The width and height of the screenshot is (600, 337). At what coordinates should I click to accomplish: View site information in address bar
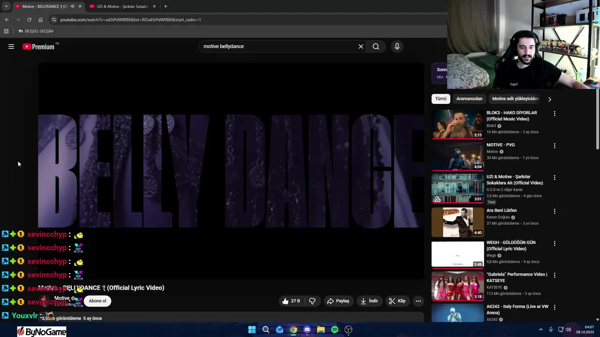pos(54,20)
